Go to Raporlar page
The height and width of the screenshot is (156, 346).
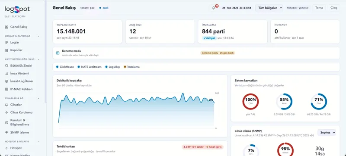(16, 50)
